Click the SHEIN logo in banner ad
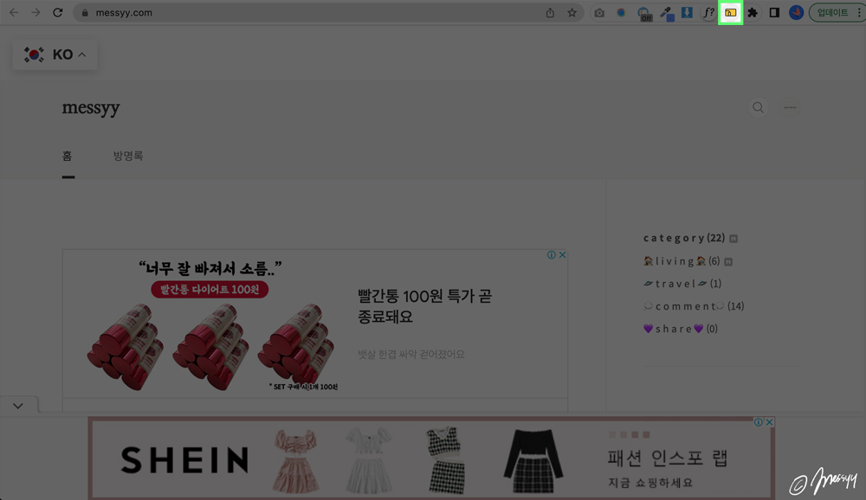The height and width of the screenshot is (500, 866). click(x=185, y=460)
